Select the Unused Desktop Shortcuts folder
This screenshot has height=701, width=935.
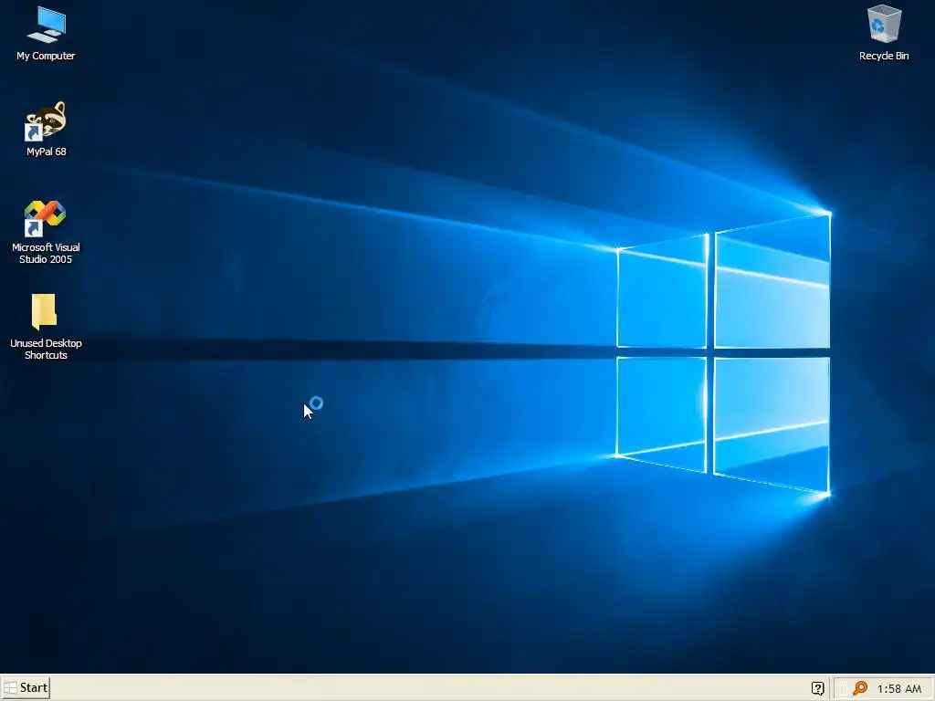click(x=44, y=311)
